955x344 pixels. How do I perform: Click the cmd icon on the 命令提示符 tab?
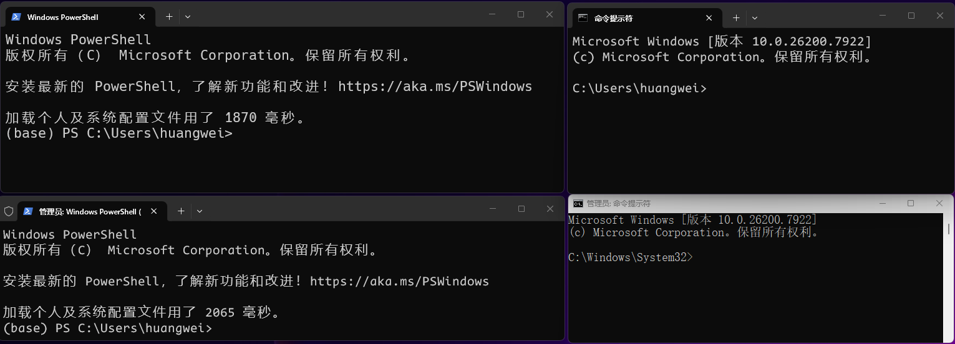(583, 18)
